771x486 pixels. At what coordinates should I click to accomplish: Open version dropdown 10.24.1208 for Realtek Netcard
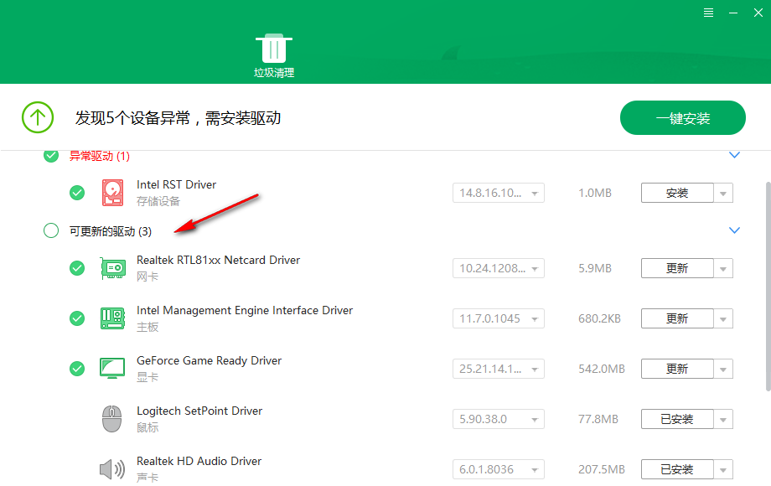pos(499,268)
